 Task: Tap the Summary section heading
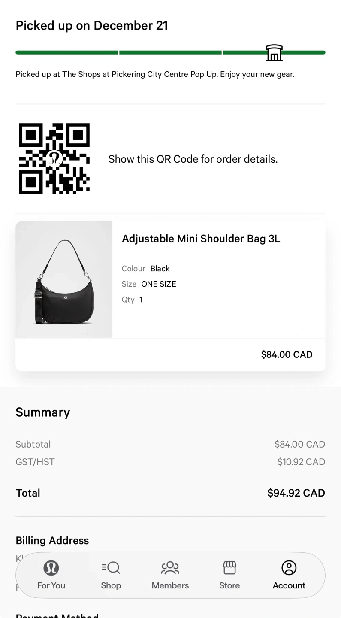tap(43, 412)
